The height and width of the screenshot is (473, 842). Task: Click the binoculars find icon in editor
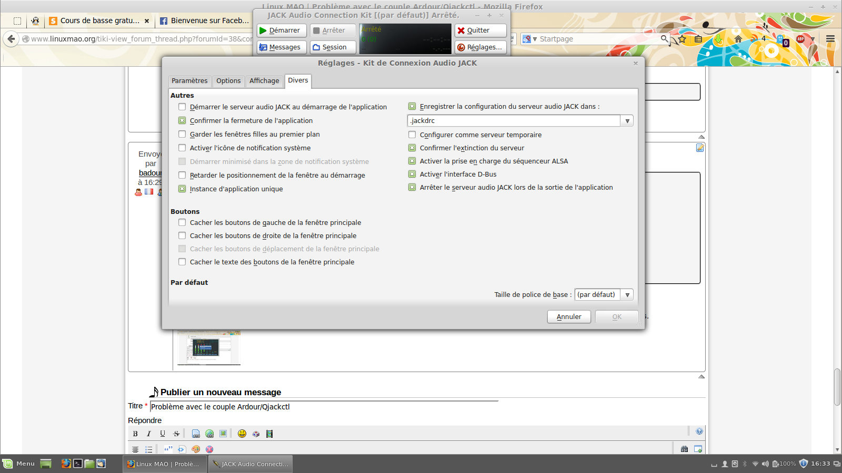(684, 449)
